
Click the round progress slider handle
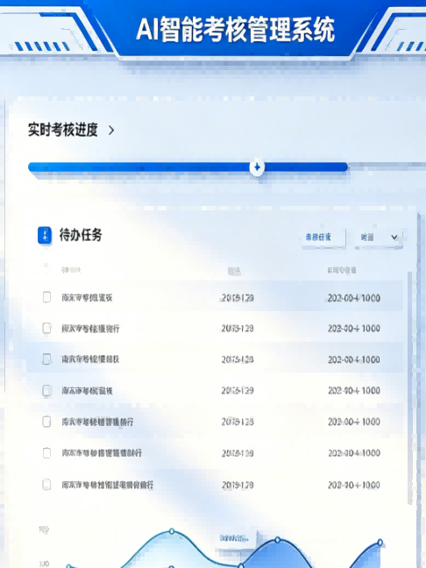click(x=257, y=167)
